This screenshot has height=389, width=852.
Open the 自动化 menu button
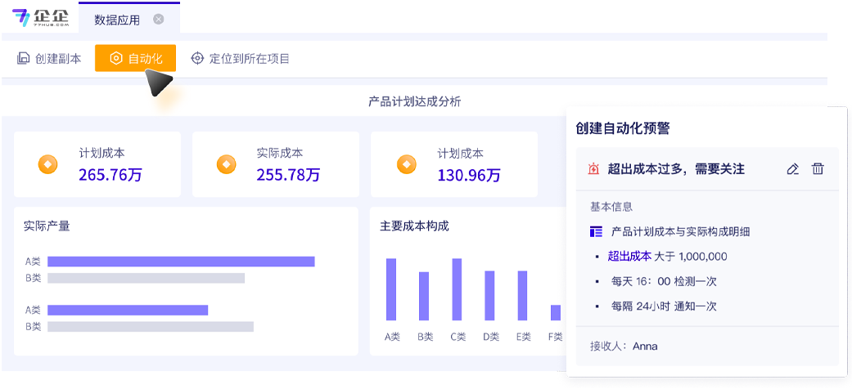click(136, 59)
